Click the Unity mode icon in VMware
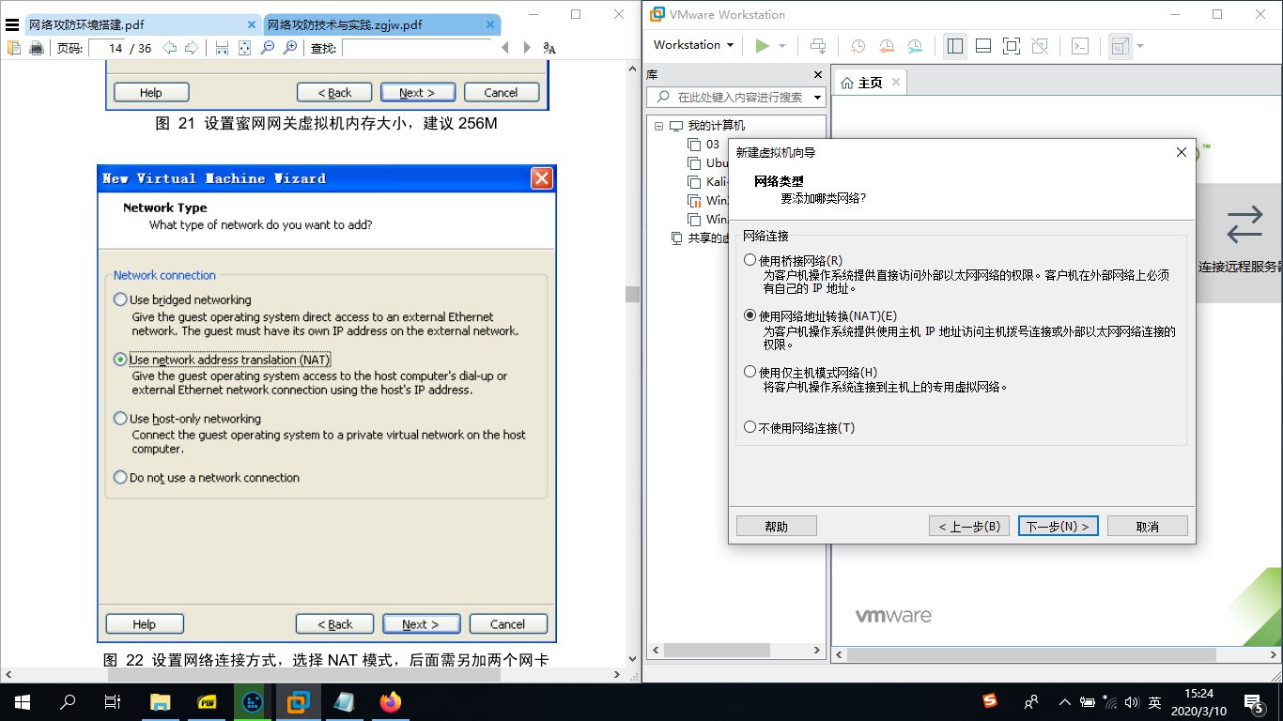Image resolution: width=1283 pixels, height=721 pixels. coord(1040,45)
